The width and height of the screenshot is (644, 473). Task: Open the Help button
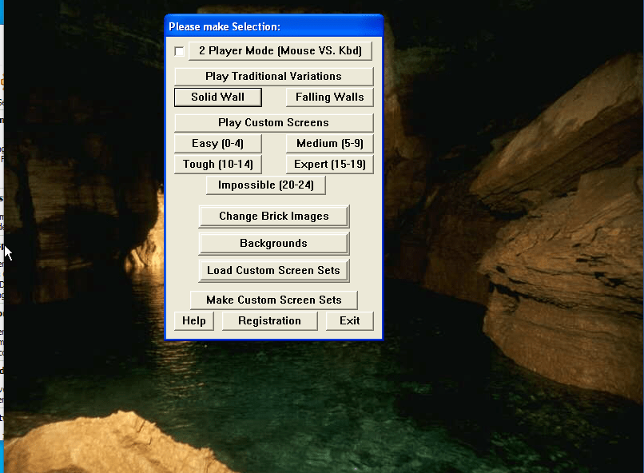tap(193, 320)
